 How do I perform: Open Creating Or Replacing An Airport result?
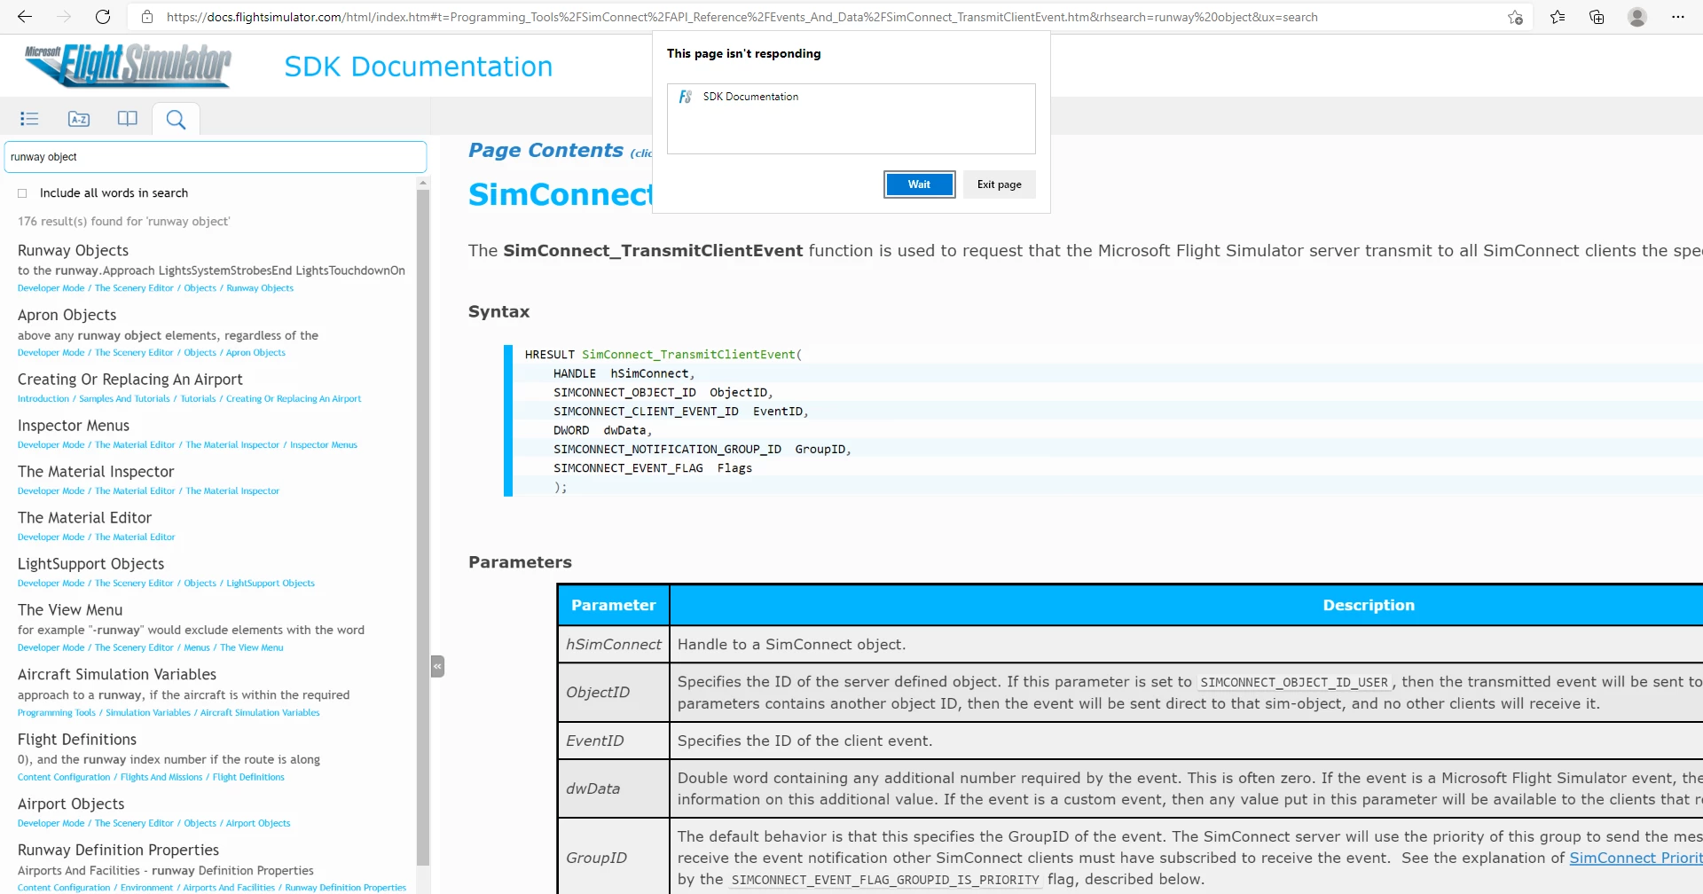[129, 380]
